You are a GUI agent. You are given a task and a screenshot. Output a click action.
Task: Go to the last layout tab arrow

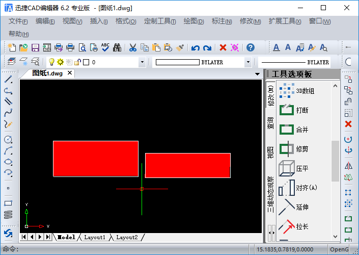click(48, 237)
